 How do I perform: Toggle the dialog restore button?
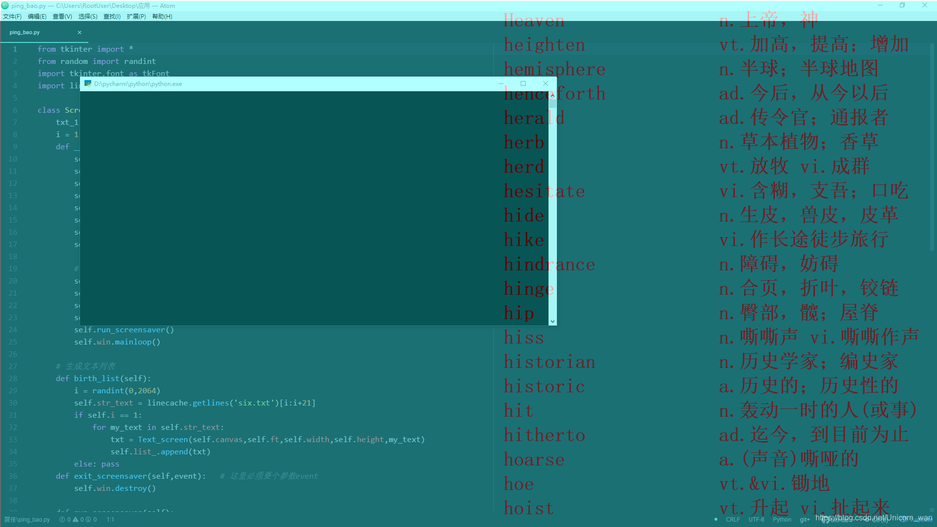click(x=523, y=83)
